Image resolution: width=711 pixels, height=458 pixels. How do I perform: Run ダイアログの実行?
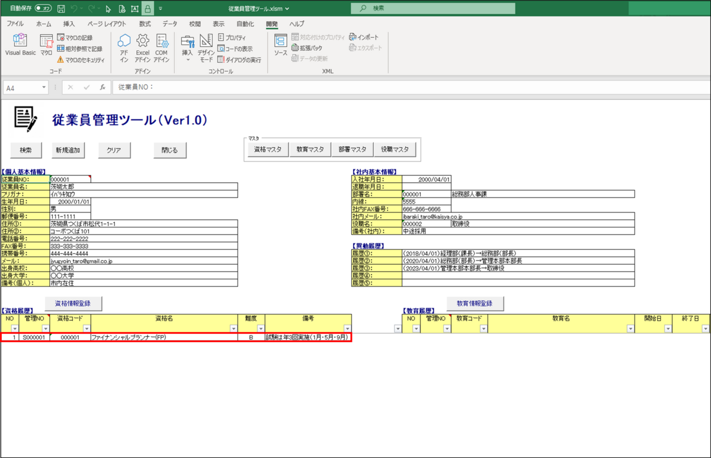point(239,59)
